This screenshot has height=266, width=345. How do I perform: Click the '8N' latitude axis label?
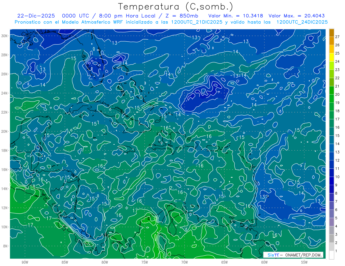pyautogui.click(x=5, y=246)
